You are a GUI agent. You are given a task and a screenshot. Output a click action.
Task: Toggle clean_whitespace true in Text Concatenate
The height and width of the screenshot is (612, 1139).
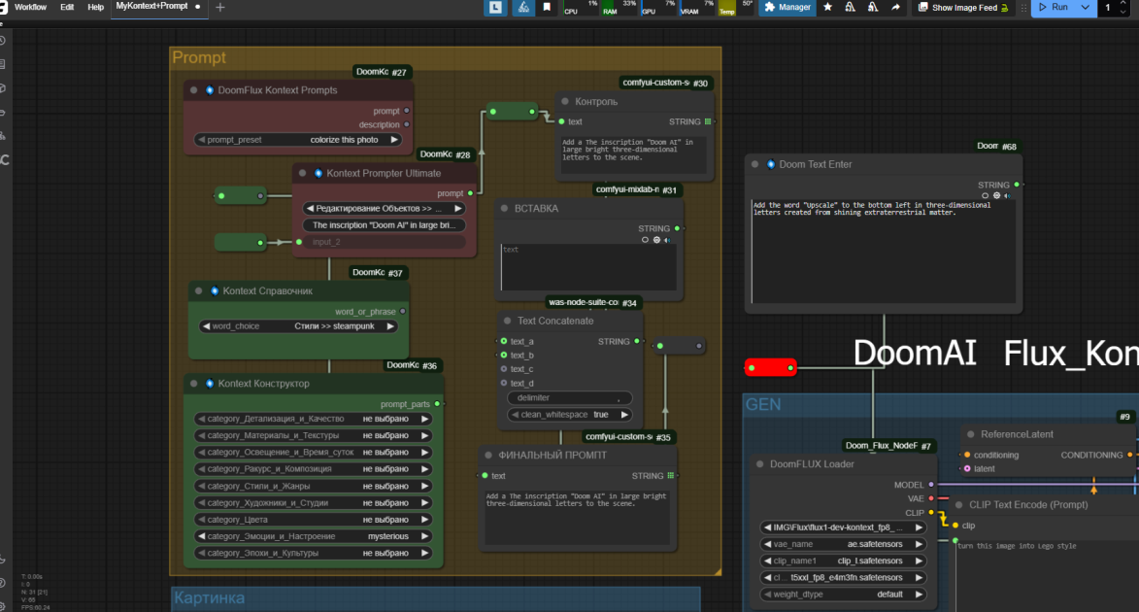tap(569, 414)
